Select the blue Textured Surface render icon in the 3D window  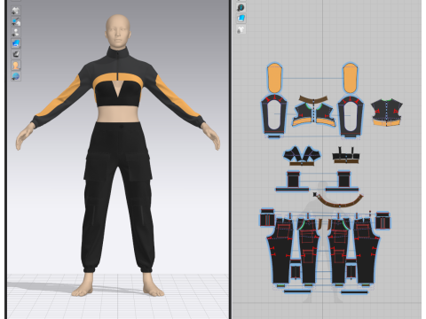pyautogui.click(x=16, y=43)
